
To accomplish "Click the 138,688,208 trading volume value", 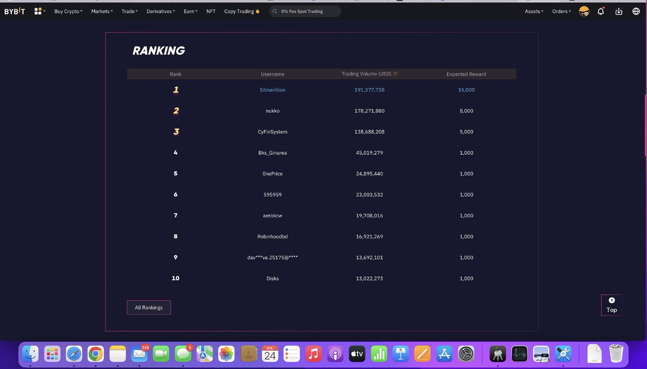I will pos(369,132).
